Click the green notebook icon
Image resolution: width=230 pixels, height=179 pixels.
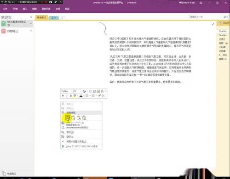tap(4, 23)
